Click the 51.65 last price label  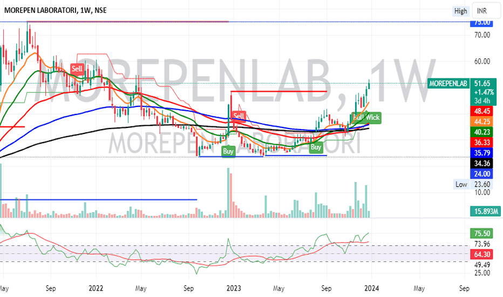pos(482,84)
